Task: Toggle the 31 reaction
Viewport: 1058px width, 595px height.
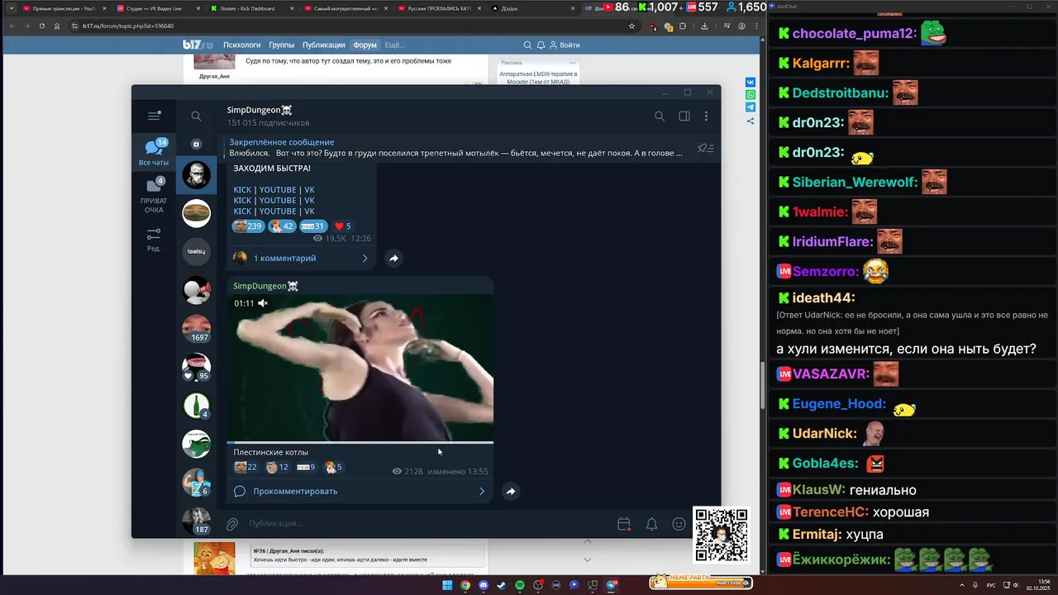Action: (x=312, y=226)
